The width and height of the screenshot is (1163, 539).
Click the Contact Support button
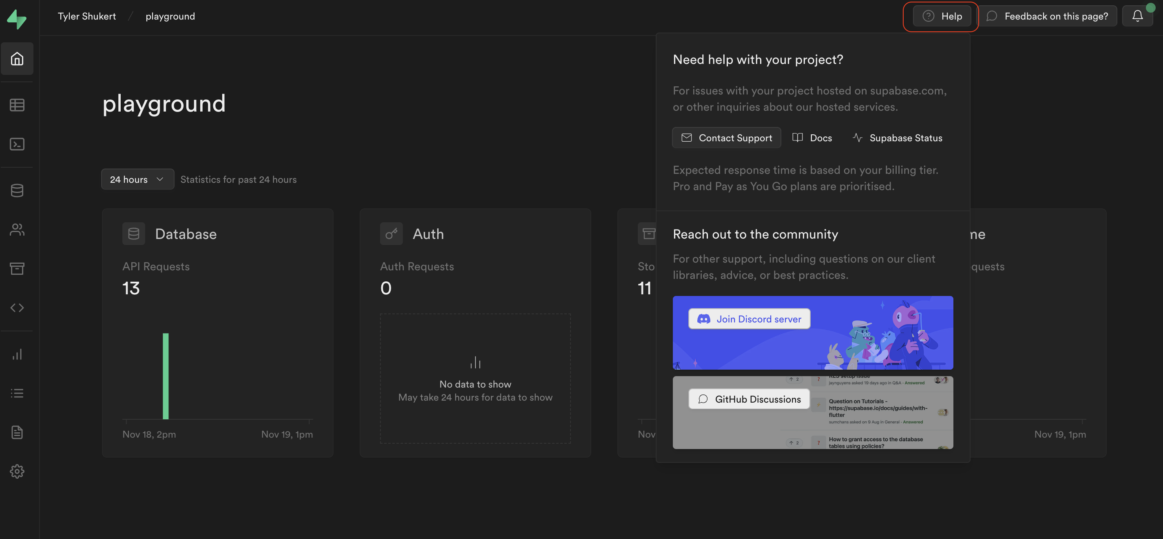(727, 138)
